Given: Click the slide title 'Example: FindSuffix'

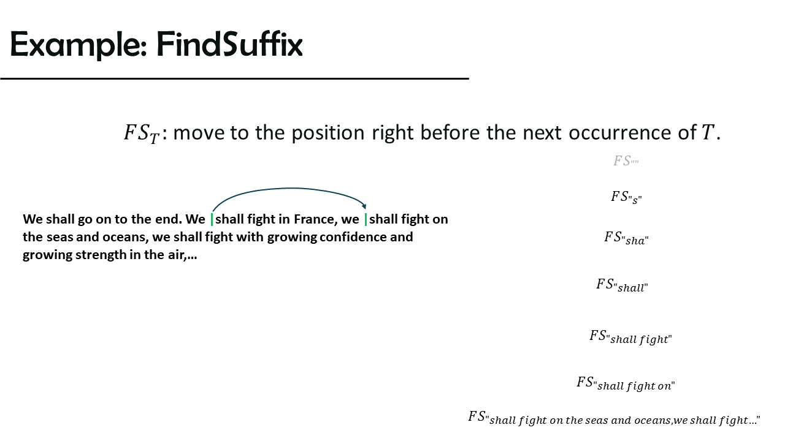Looking at the screenshot, I should coord(156,45).
